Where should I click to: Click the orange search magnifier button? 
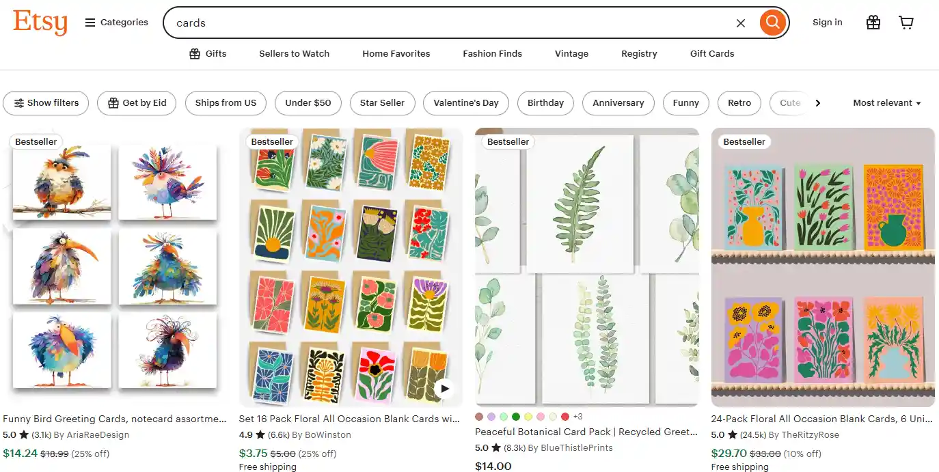pyautogui.click(x=772, y=23)
